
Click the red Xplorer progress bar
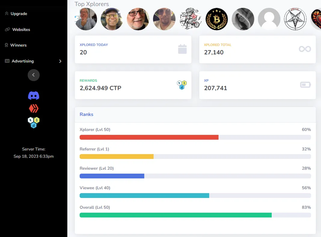click(x=149, y=137)
